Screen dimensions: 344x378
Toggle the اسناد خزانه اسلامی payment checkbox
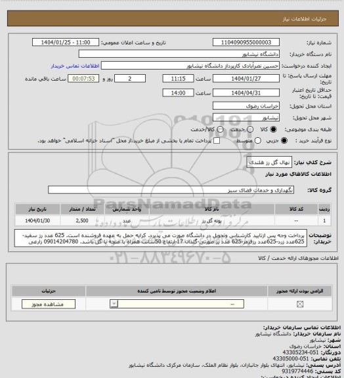(x=217, y=140)
